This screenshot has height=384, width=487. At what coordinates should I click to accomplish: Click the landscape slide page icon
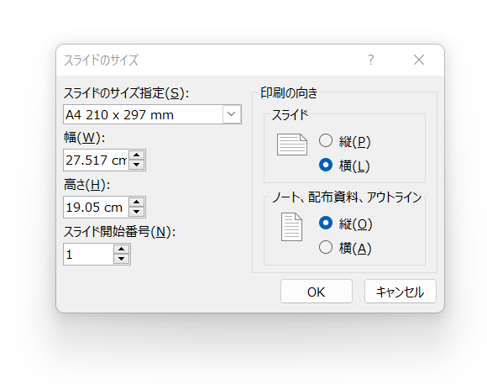292,145
